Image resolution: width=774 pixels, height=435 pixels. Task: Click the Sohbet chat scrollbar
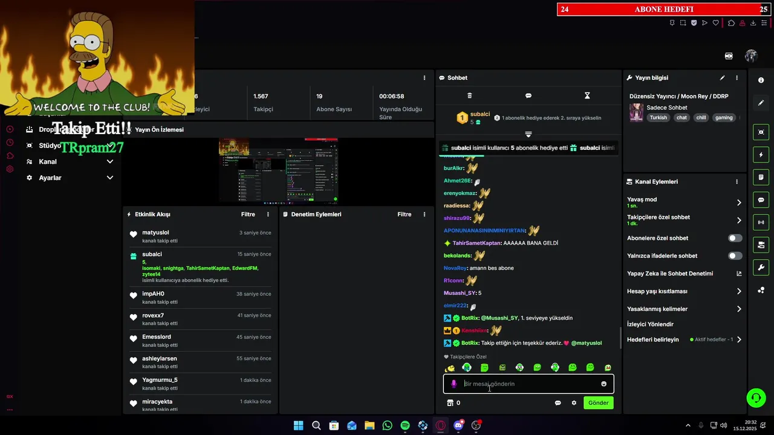pyautogui.click(x=620, y=338)
